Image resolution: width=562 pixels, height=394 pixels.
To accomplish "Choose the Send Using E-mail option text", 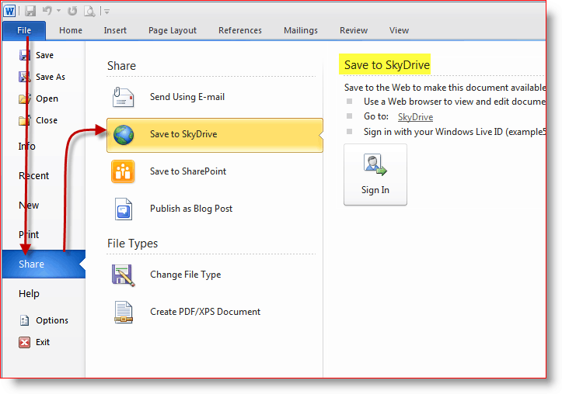I will coord(187,97).
